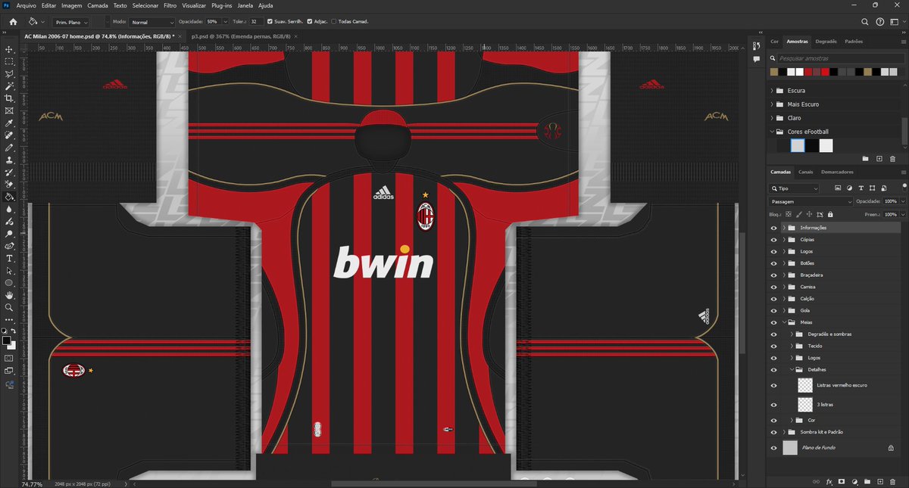The height and width of the screenshot is (488, 909).
Task: Open the Filtro menu
Action: click(x=170, y=5)
